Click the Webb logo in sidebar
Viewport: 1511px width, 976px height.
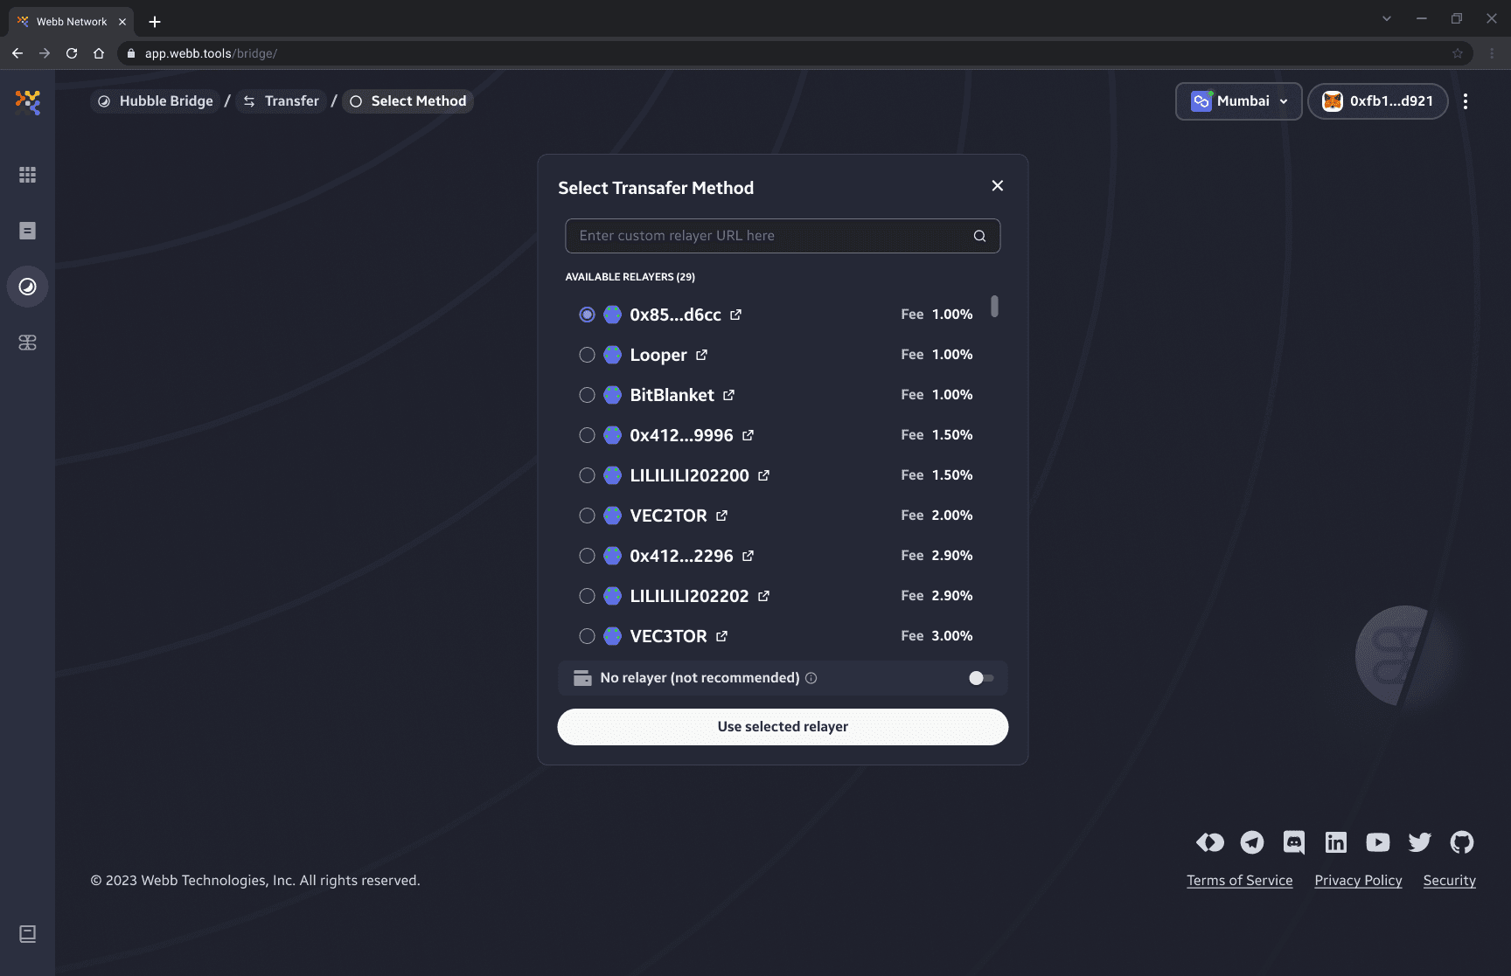(x=28, y=102)
